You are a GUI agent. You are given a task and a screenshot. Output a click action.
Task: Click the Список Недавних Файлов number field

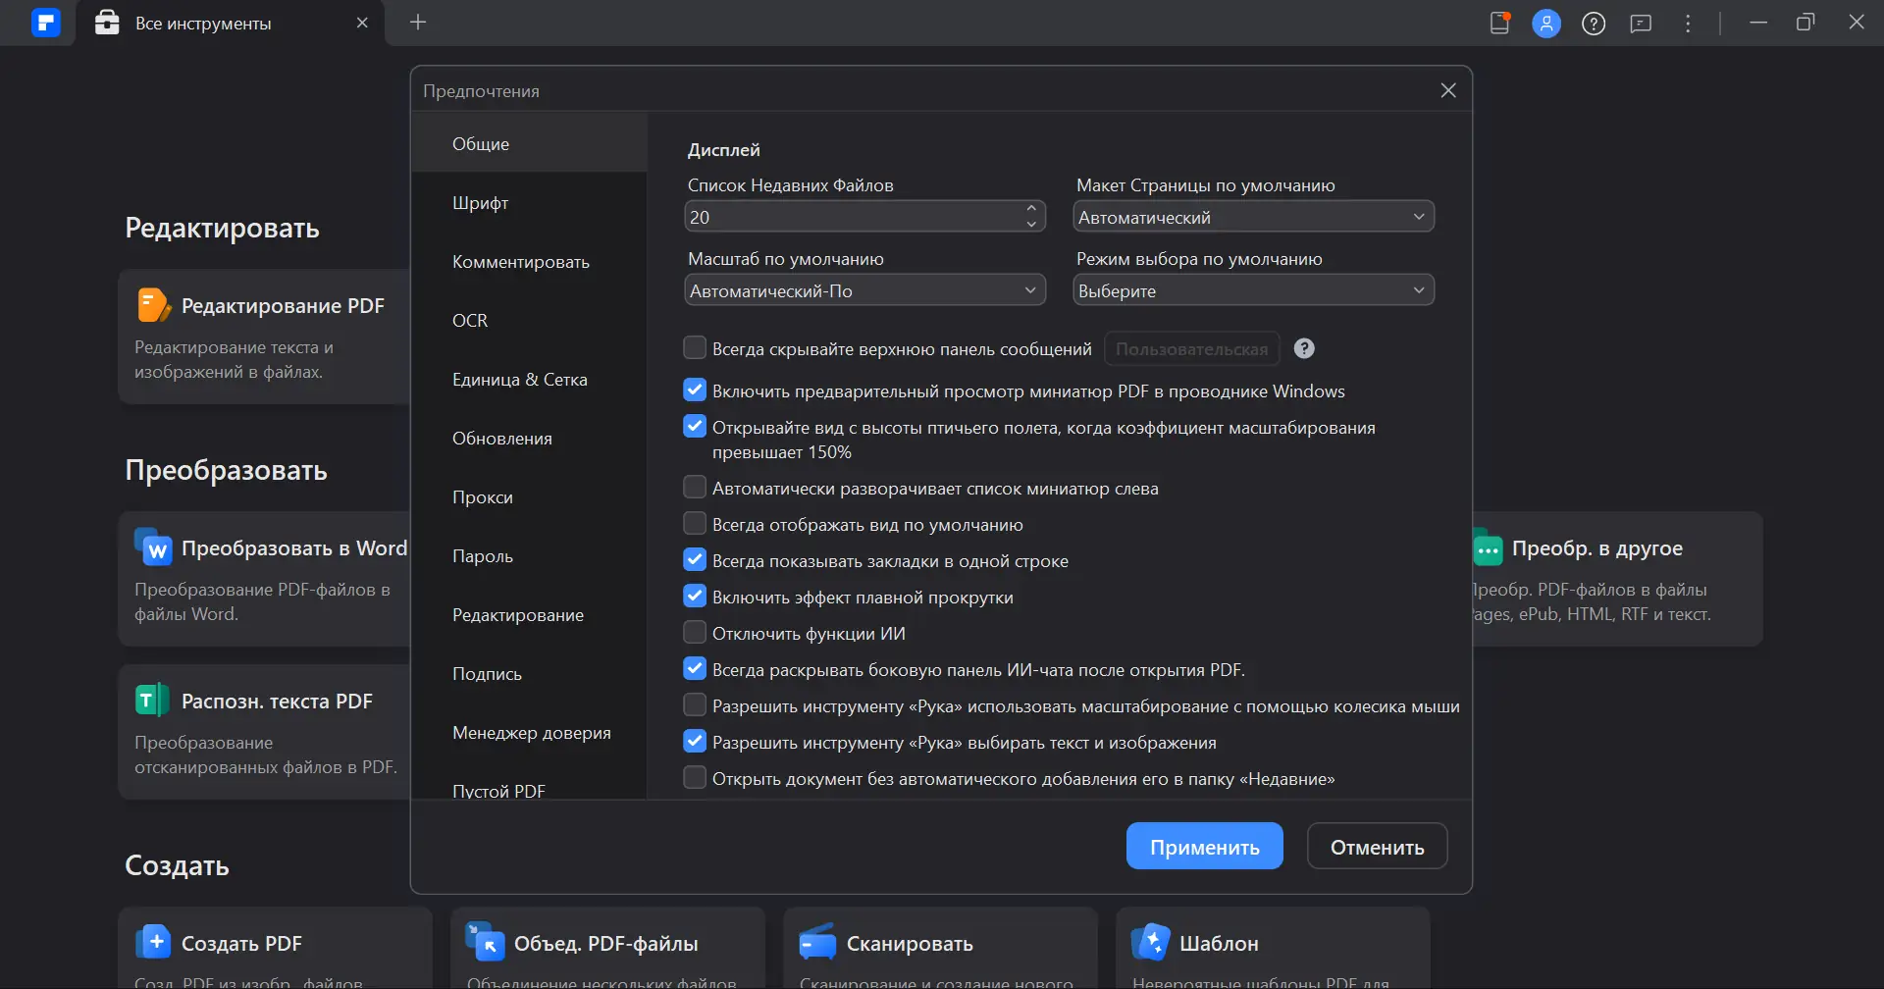pyautogui.click(x=852, y=217)
